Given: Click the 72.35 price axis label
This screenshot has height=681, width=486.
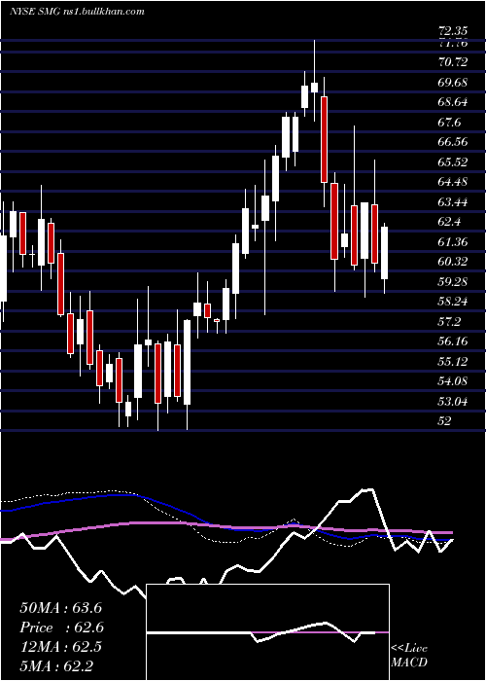Looking at the screenshot, I should pyautogui.click(x=453, y=31).
